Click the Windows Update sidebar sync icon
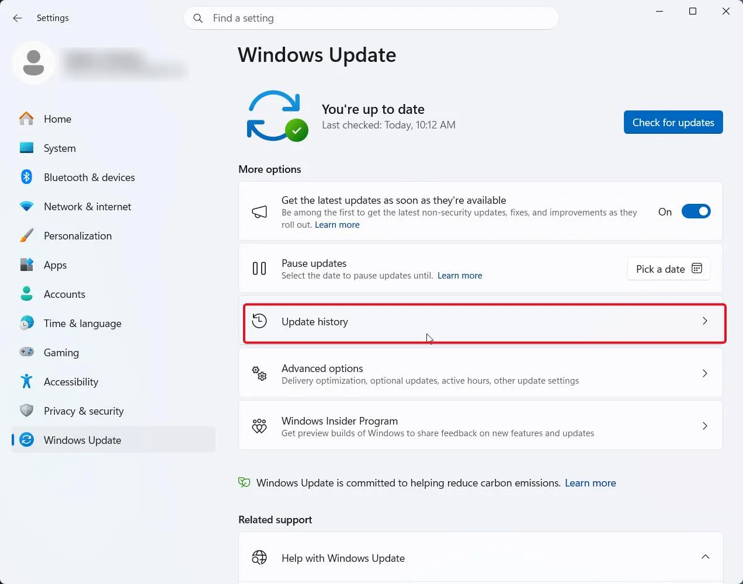 pos(26,440)
